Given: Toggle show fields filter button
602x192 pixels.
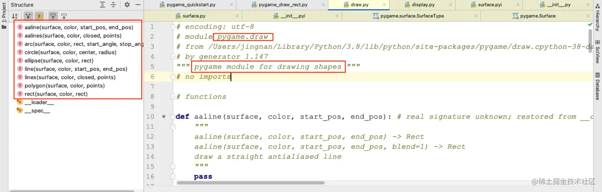Looking at the screenshot, I should 39,16.
